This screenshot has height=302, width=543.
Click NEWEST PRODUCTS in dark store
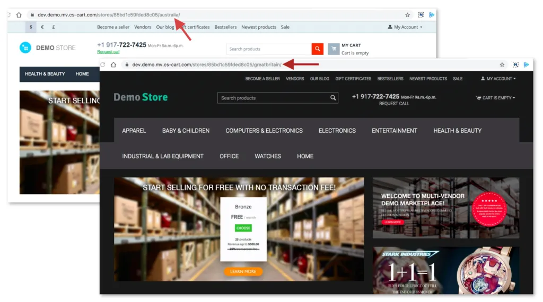coord(428,79)
